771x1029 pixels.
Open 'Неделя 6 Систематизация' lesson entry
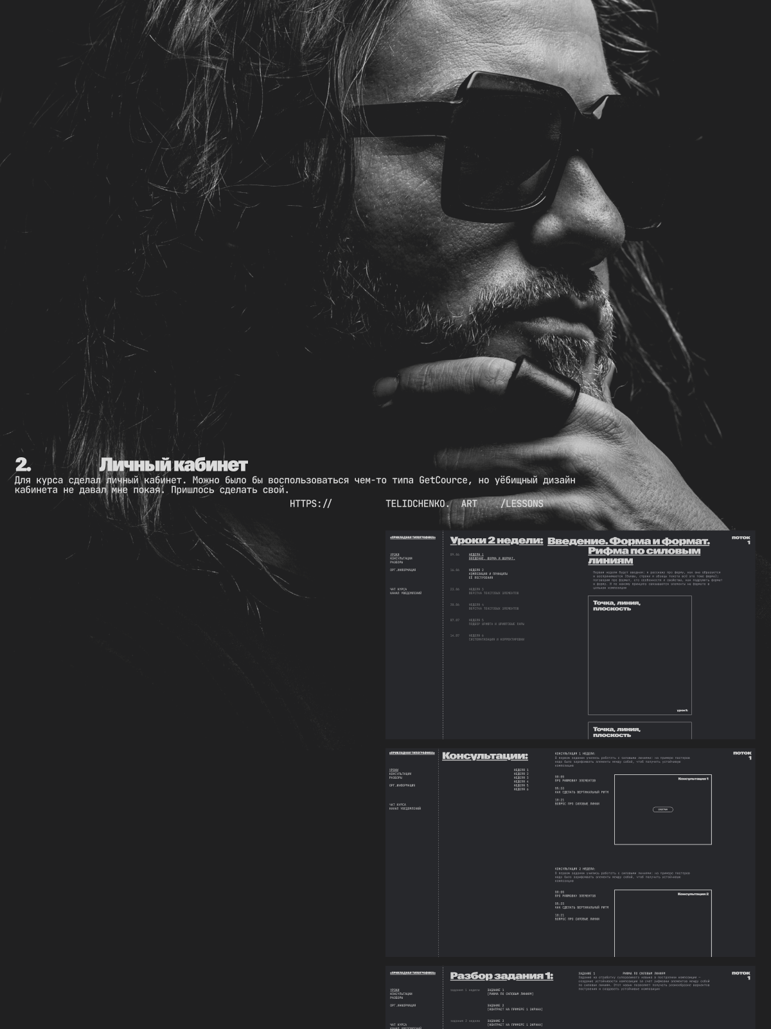pos(496,637)
